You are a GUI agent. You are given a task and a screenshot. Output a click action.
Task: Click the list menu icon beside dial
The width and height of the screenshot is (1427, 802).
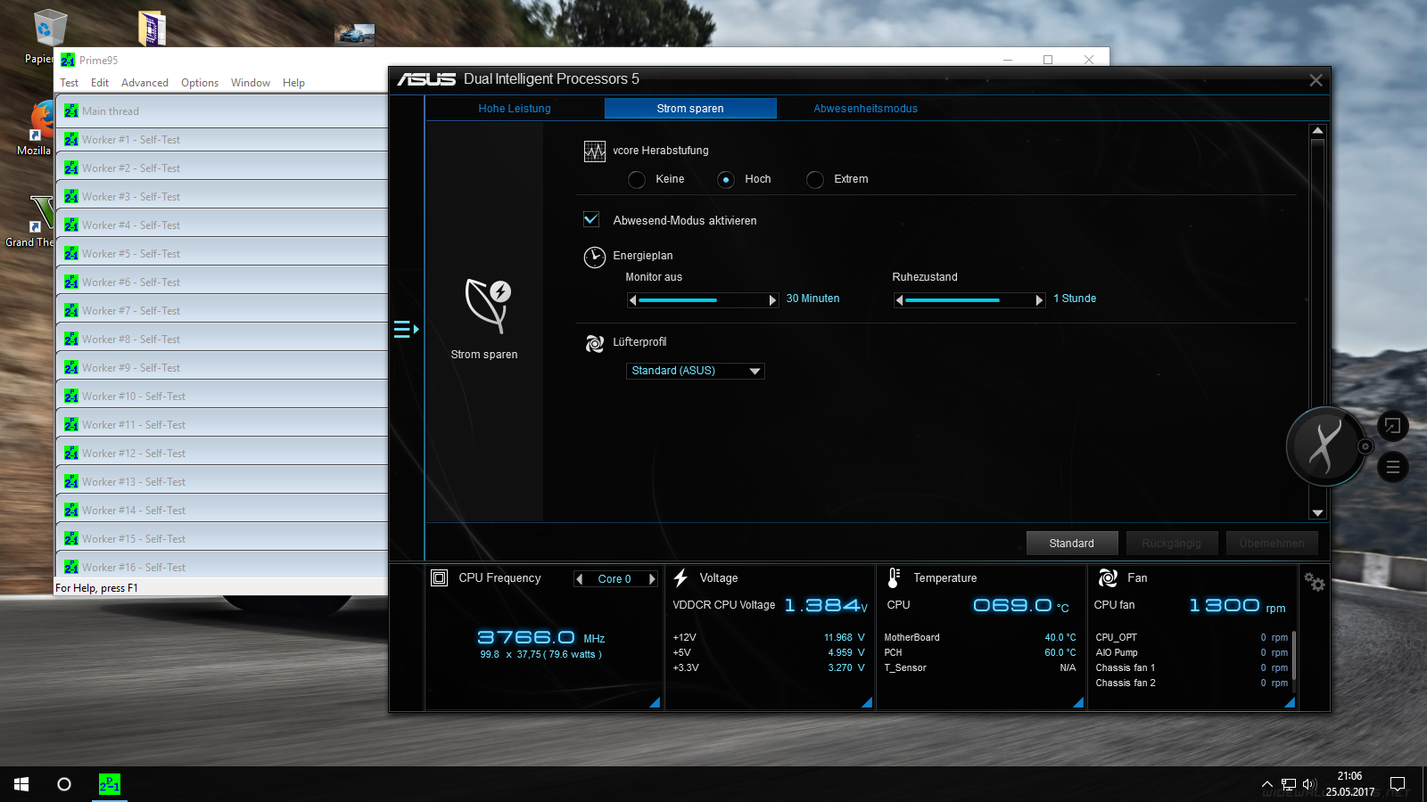coord(1393,468)
